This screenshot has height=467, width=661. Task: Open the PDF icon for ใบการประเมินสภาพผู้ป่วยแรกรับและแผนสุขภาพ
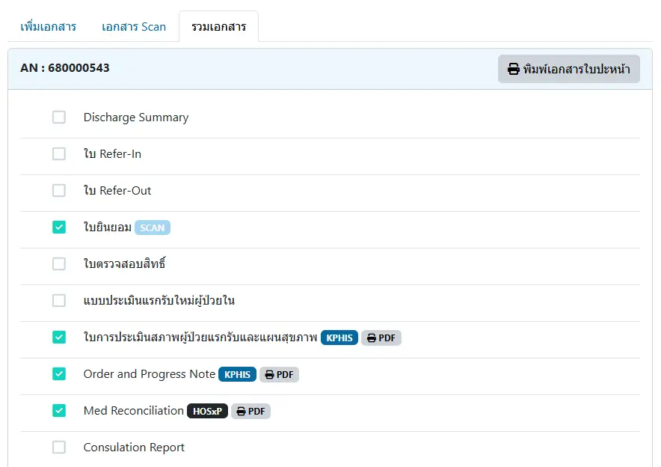coord(381,338)
